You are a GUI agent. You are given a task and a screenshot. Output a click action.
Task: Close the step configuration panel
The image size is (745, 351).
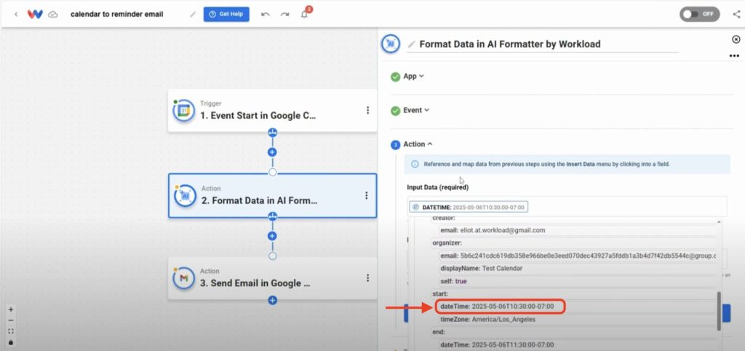point(736,39)
